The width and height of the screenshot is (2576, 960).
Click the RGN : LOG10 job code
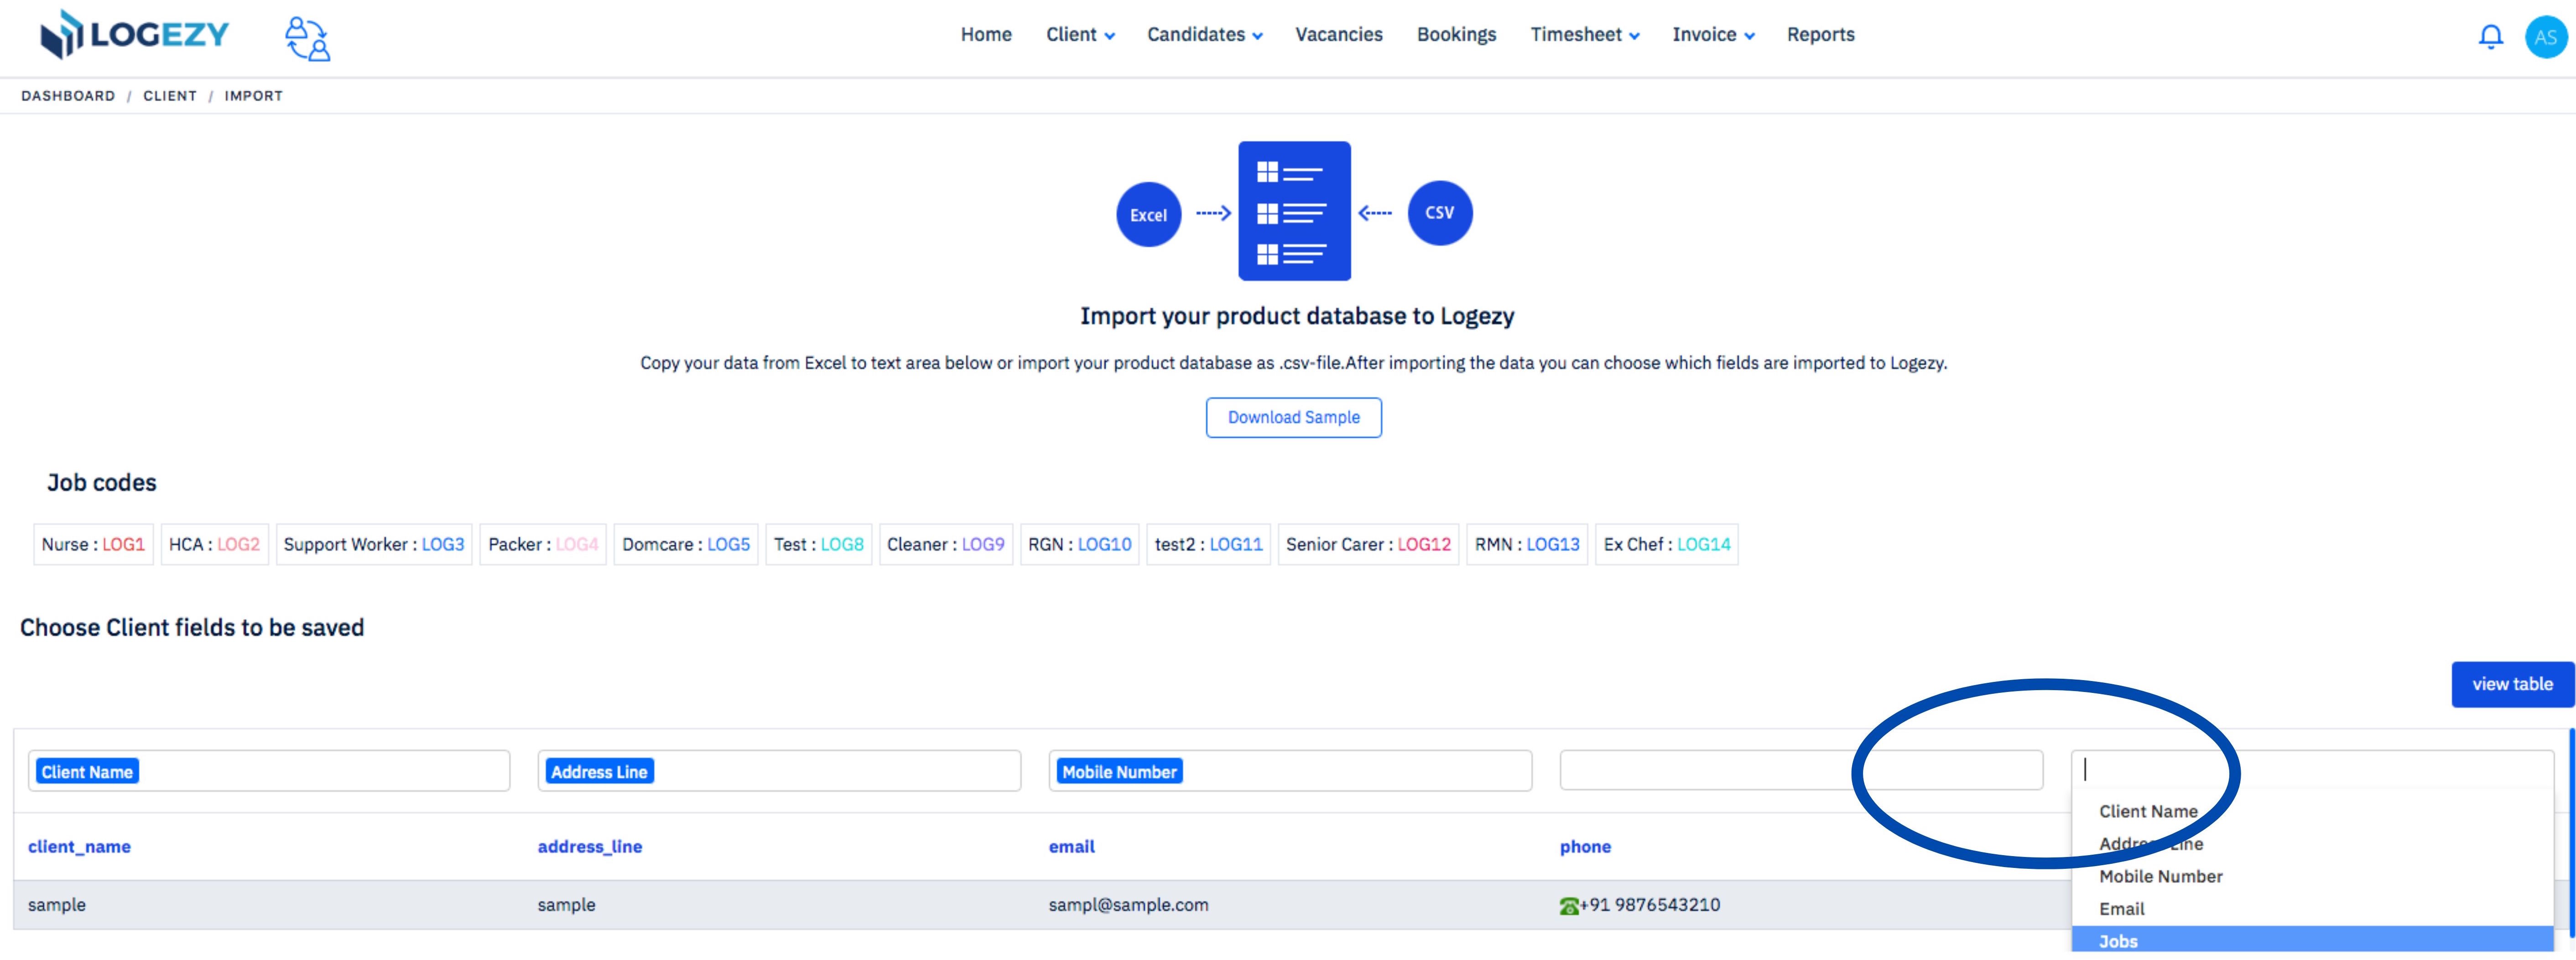1080,544
